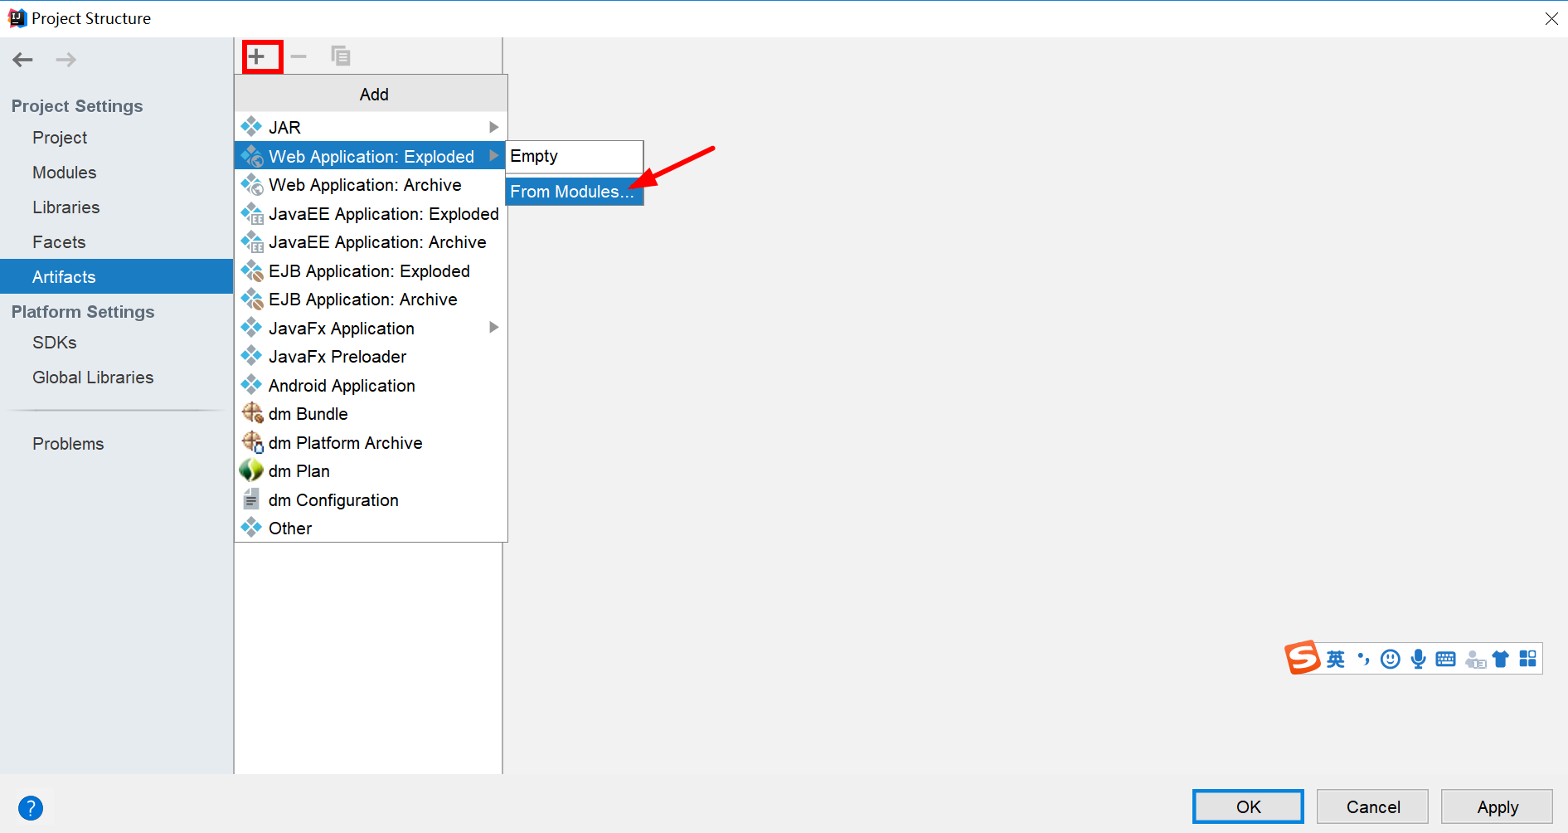Expand the JAR submenu arrow

[494, 127]
